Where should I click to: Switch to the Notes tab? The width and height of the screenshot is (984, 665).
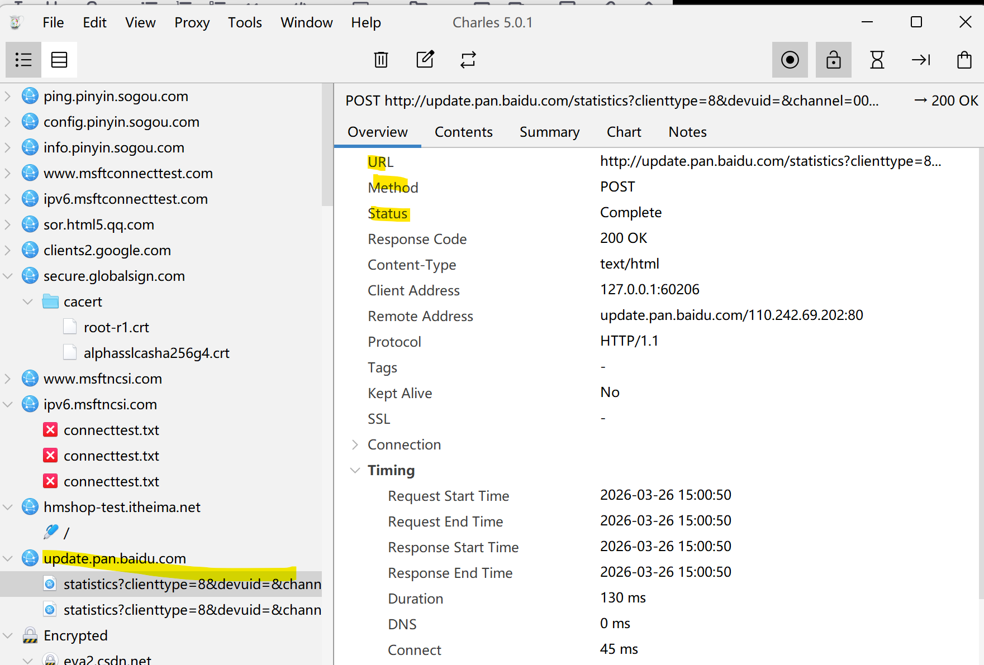[687, 132]
